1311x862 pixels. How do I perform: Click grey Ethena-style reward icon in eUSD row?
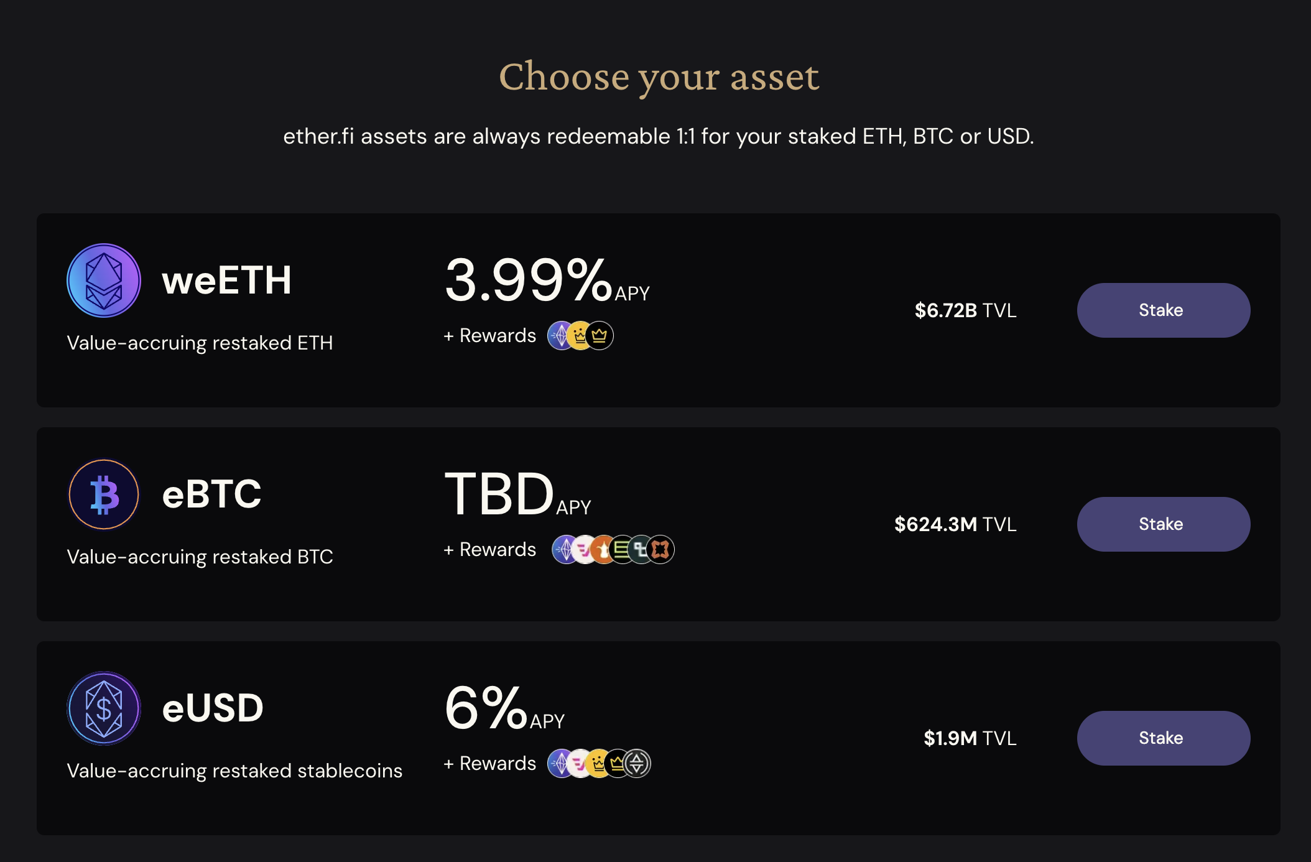click(x=637, y=764)
